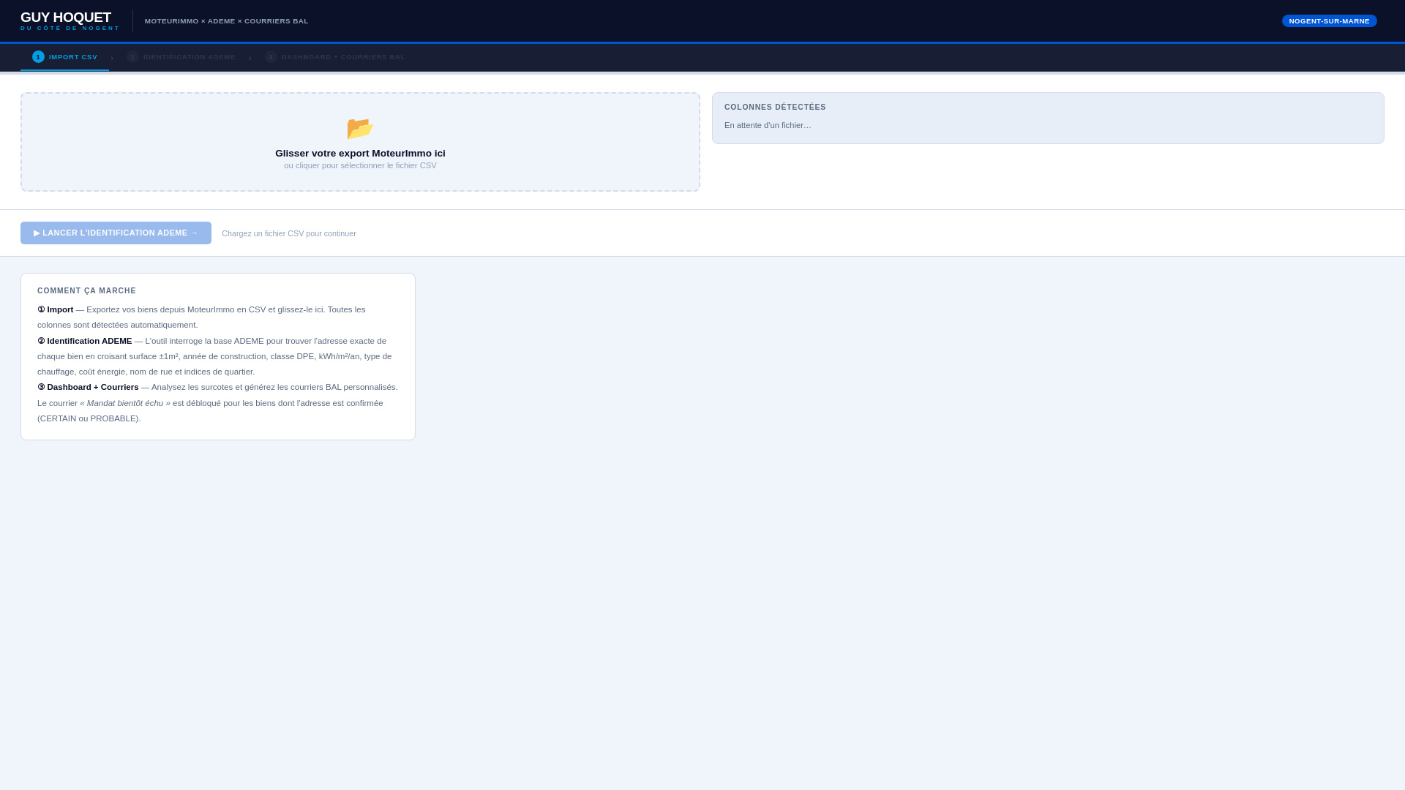Click the '① Import' instruction label

56,310
